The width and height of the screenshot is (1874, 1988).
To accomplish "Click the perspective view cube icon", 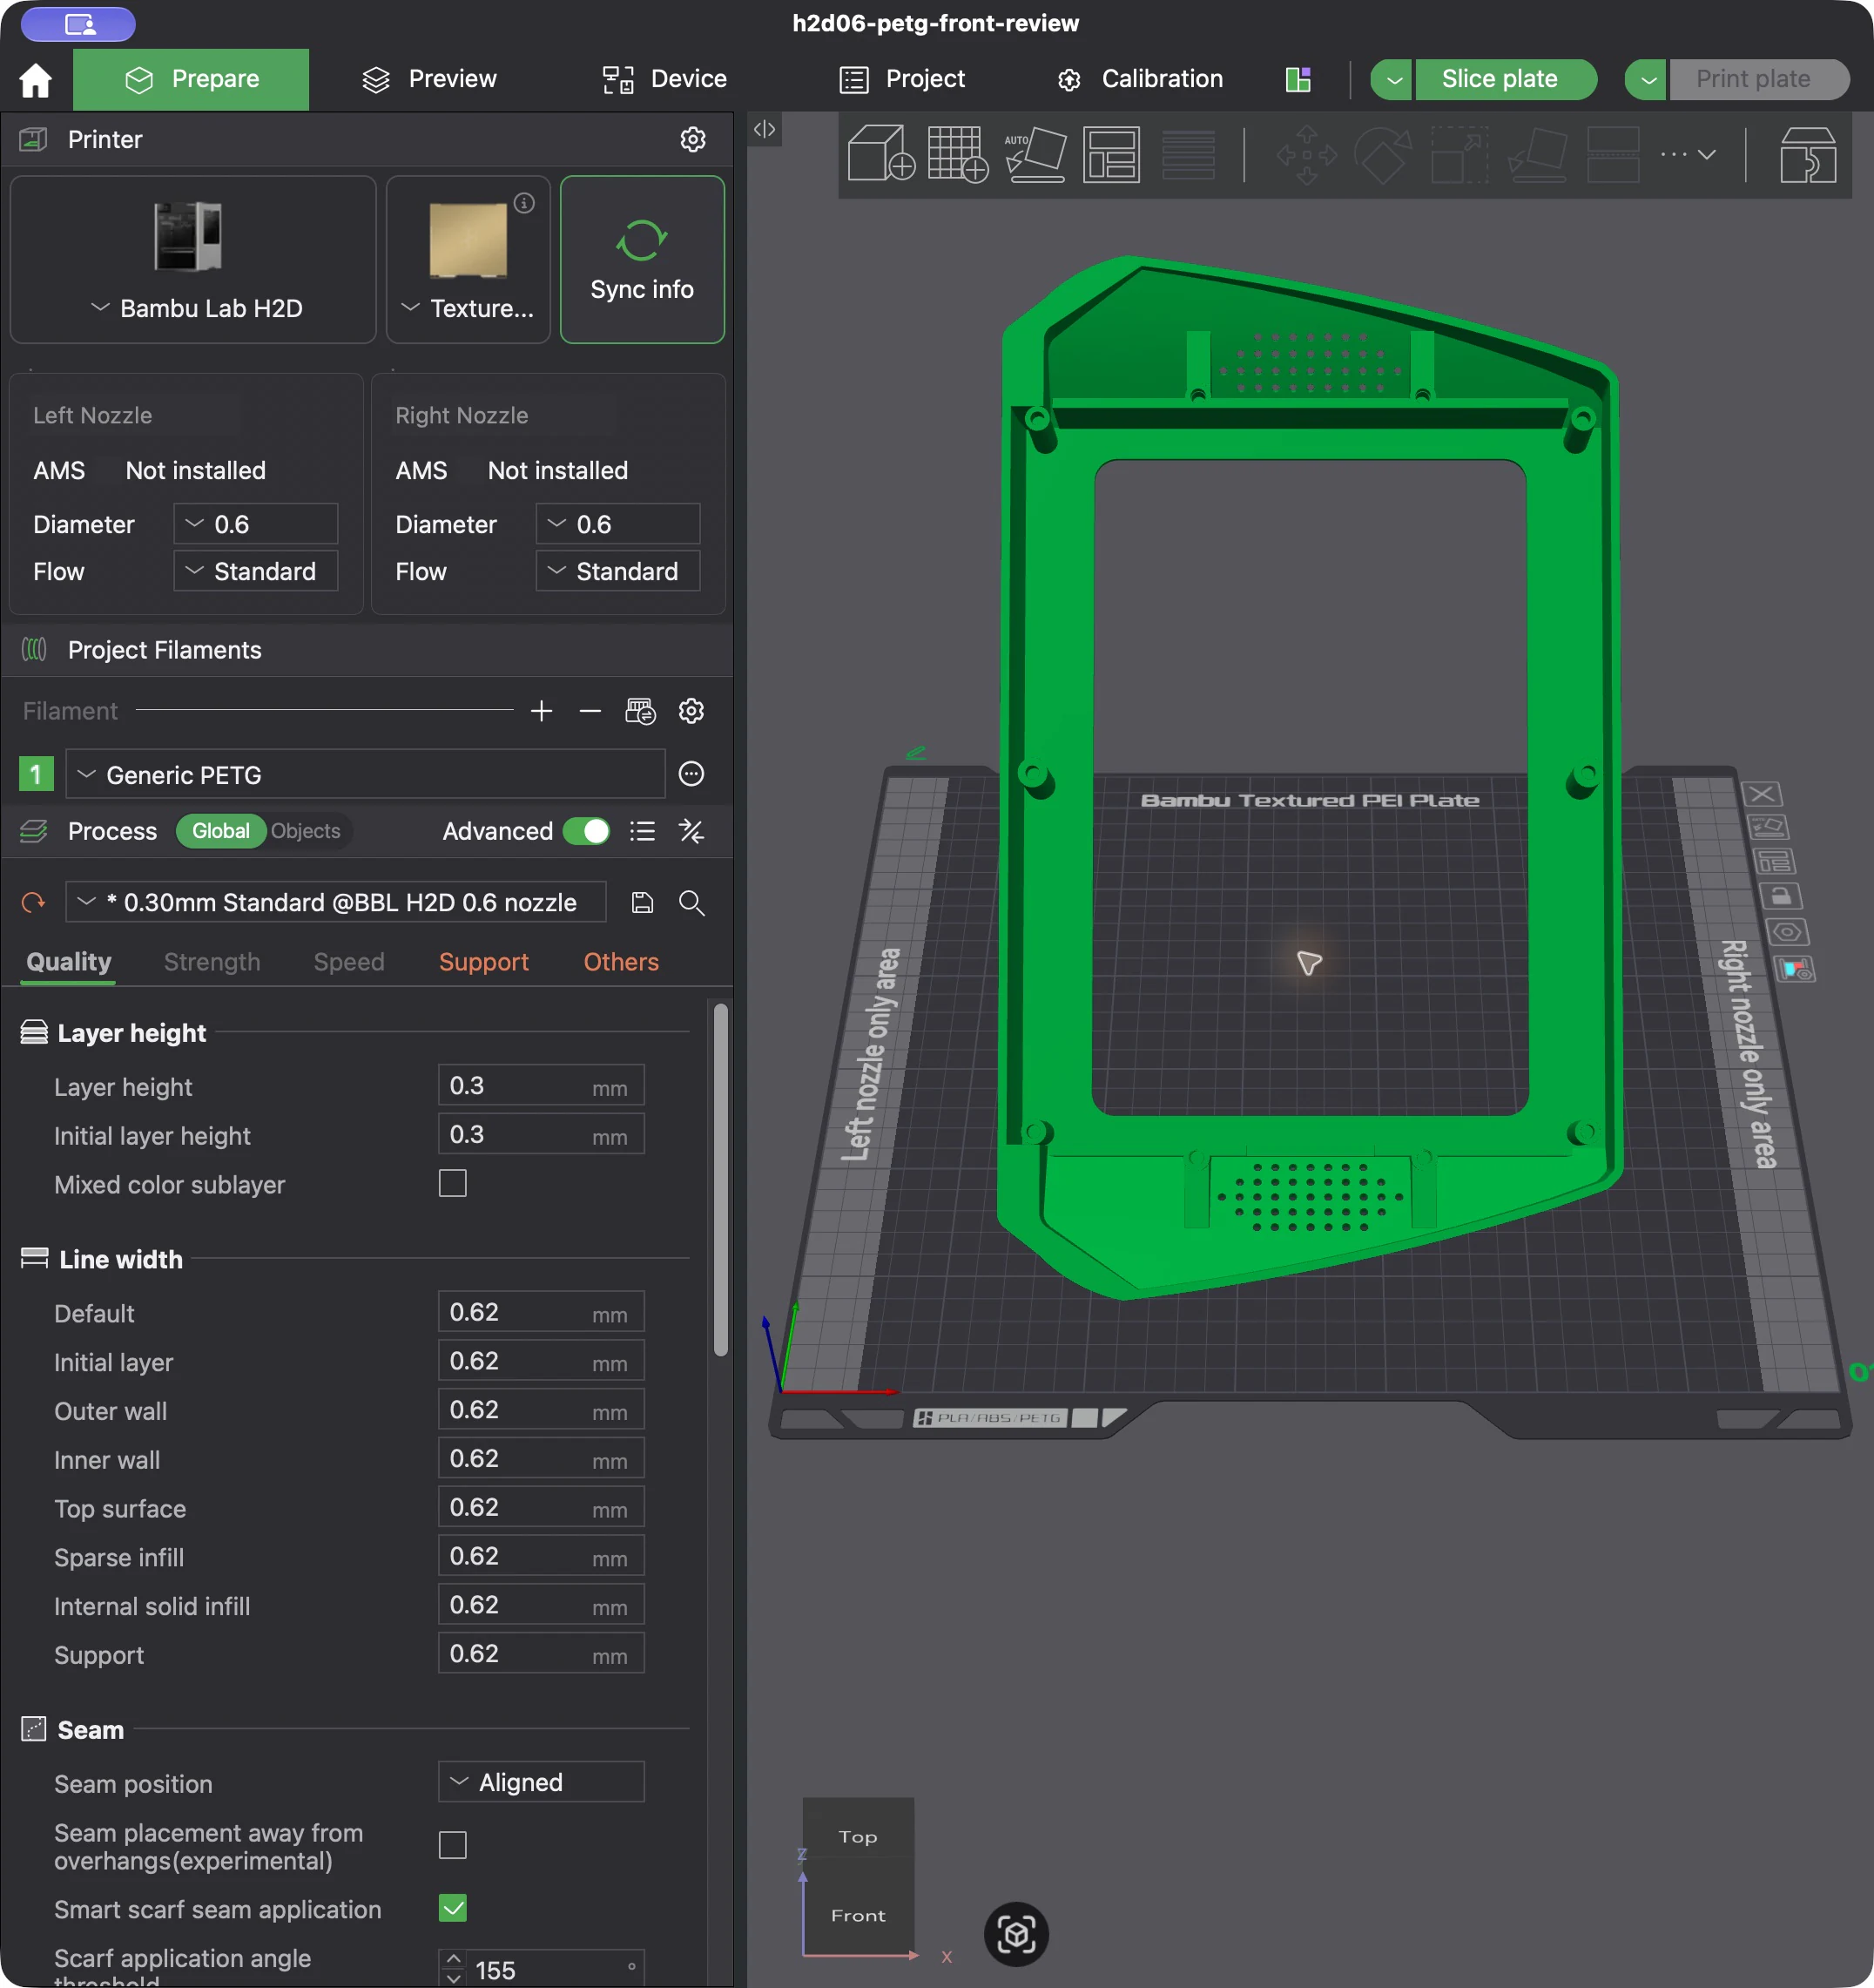I will [1015, 1934].
